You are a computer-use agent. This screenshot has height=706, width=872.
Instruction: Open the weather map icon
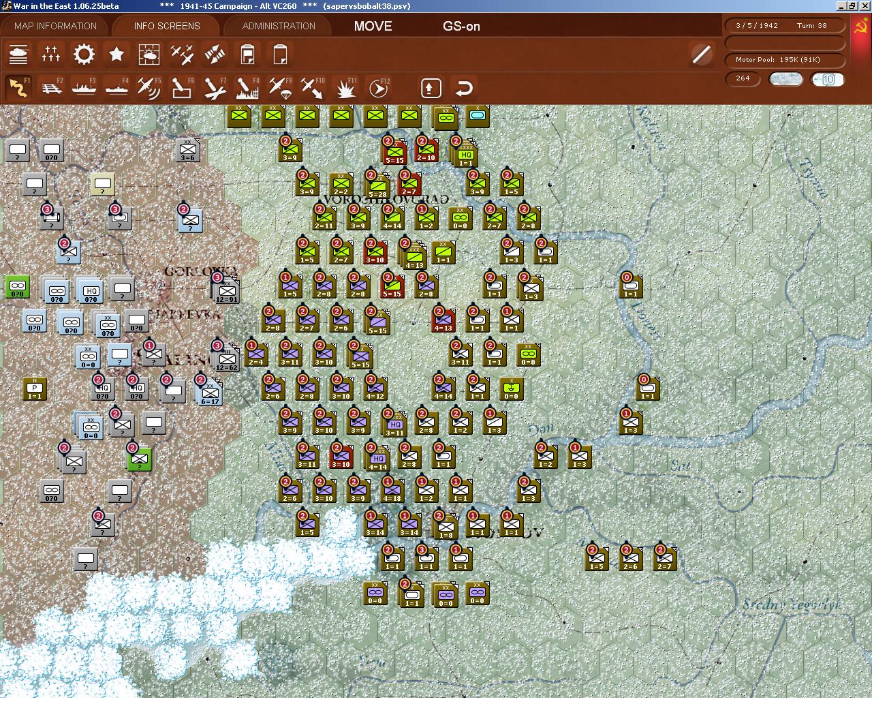point(149,55)
